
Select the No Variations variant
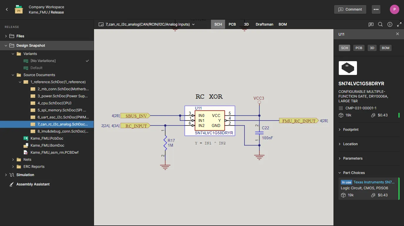click(43, 61)
